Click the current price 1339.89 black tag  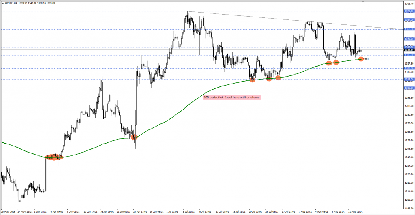pyautogui.click(x=409, y=50)
